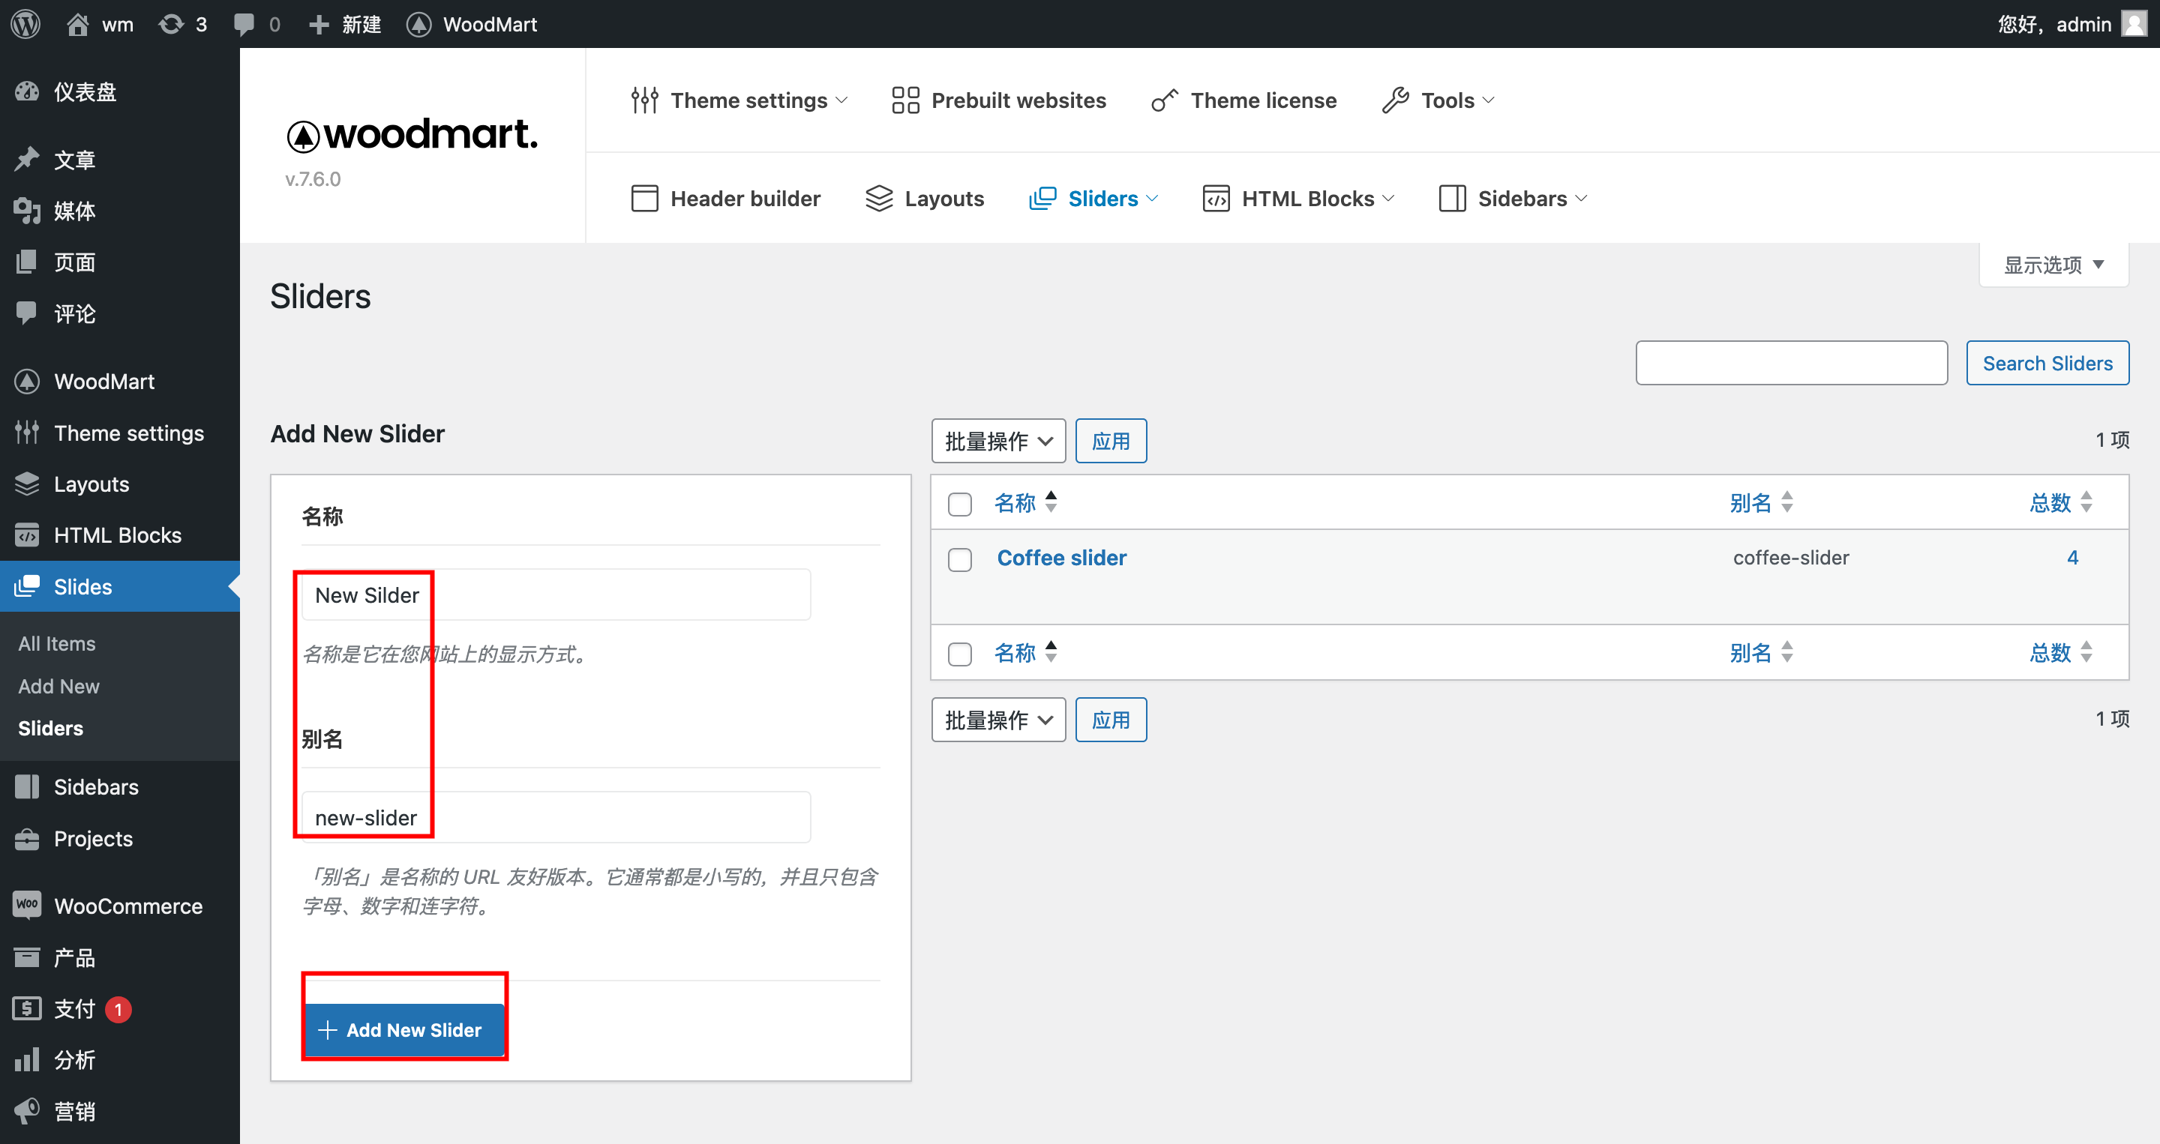2160x1144 pixels.
Task: Click the 营销 megaphone icon in sidebar
Action: pos(27,1111)
